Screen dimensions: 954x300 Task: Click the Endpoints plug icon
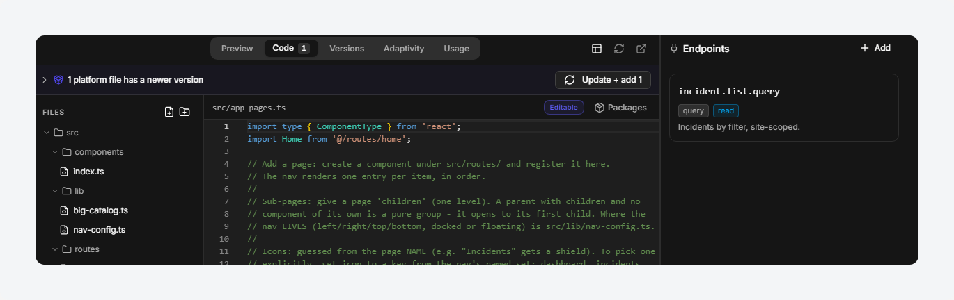pos(674,49)
